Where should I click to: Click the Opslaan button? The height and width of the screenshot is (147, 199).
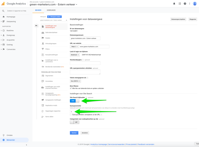pyautogui.click(x=74, y=133)
